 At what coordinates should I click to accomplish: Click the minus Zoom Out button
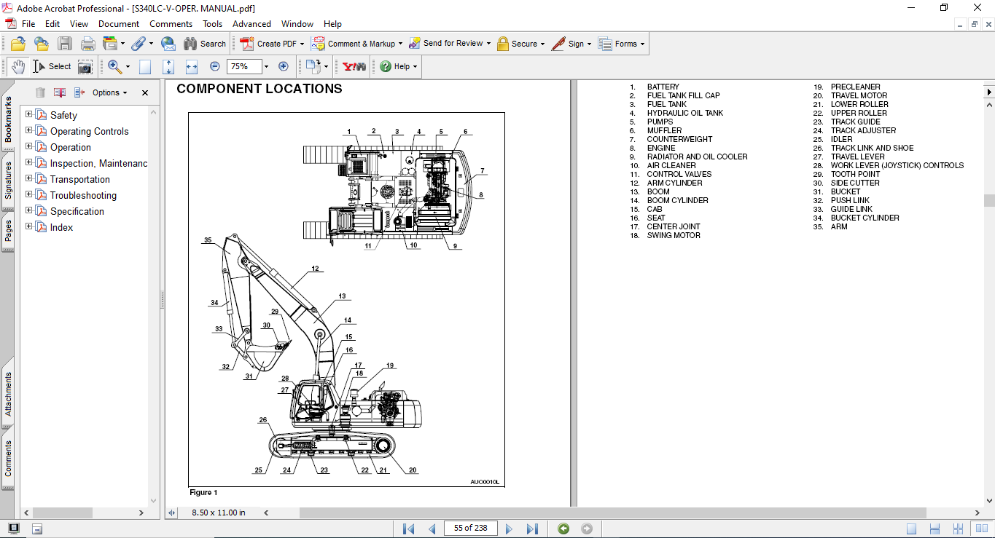click(215, 66)
